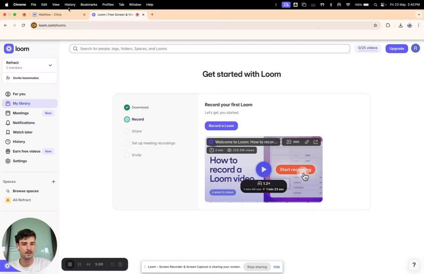Open the Profiles menu
The image size is (424, 274).
108,5
